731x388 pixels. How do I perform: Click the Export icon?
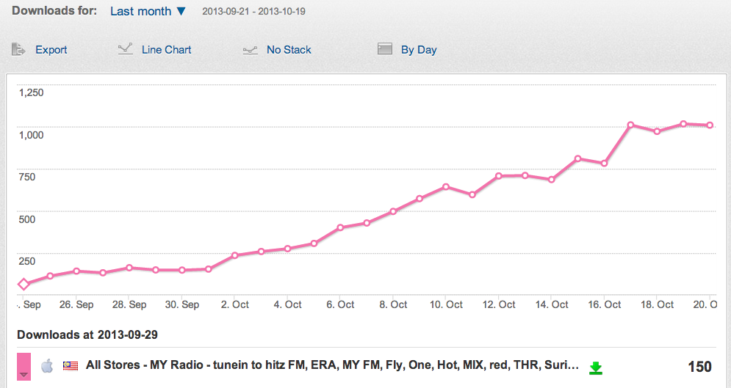click(18, 49)
